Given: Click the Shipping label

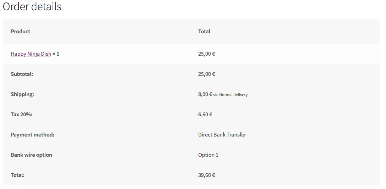Looking at the screenshot, I should pos(22,94).
